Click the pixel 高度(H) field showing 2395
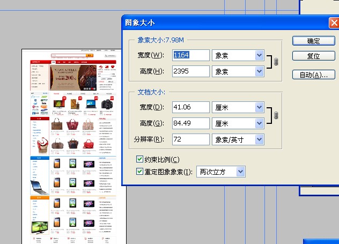Image resolution: width=339 pixels, height=244 pixels. [x=191, y=71]
